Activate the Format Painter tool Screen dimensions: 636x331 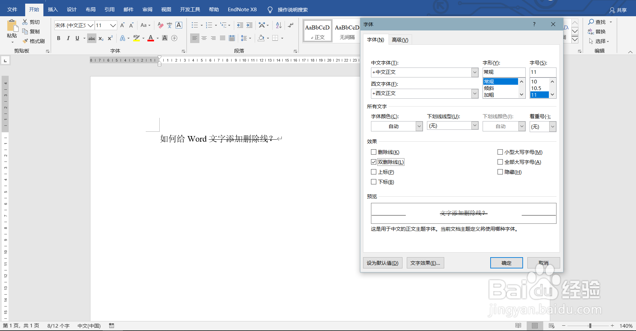click(x=33, y=41)
